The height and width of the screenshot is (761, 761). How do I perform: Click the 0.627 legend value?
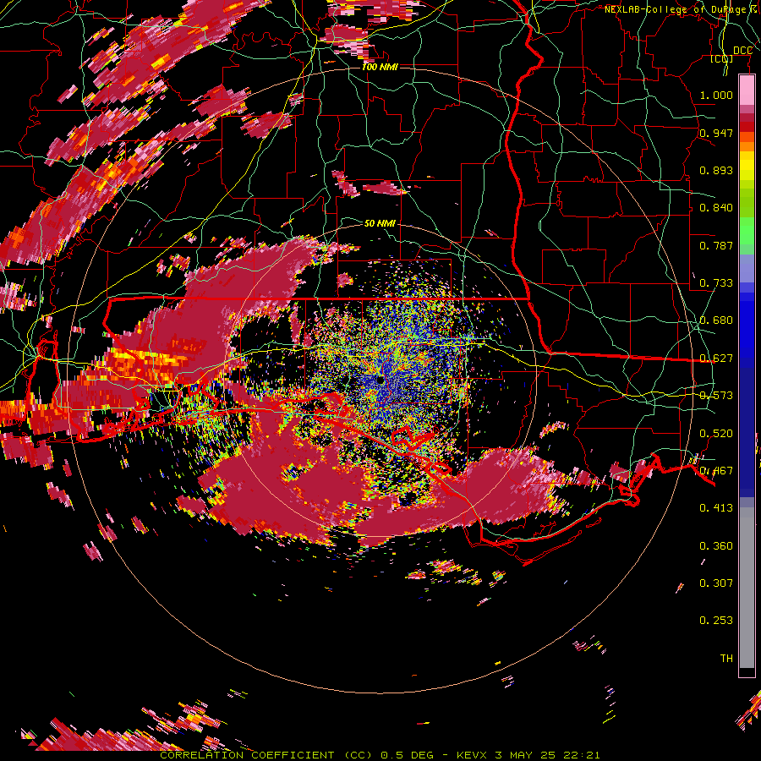[x=716, y=358]
